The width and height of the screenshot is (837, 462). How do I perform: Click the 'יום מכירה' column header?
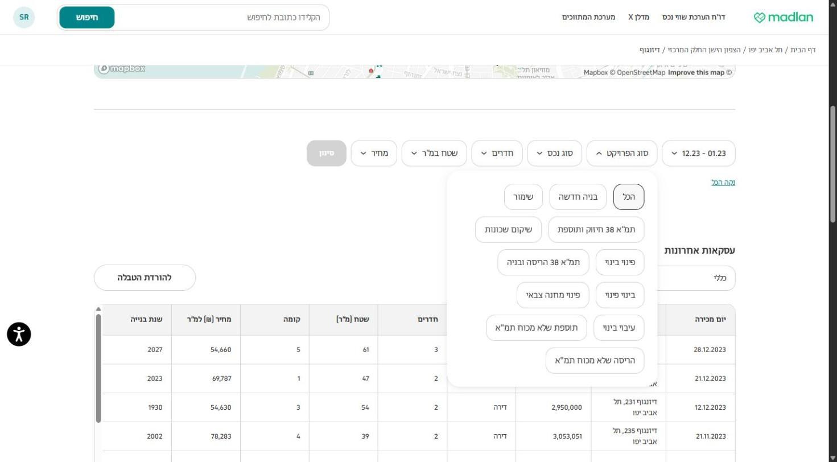point(700,319)
